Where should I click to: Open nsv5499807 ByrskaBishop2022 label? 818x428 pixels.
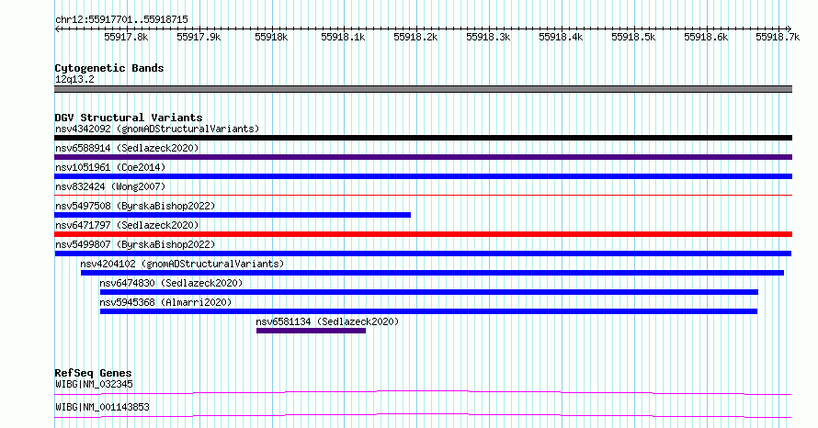[x=135, y=244]
